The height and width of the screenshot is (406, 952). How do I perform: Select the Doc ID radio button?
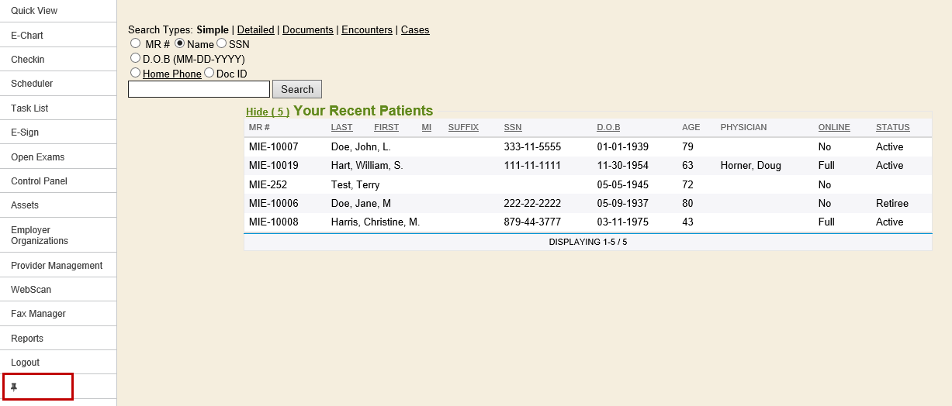pos(209,73)
